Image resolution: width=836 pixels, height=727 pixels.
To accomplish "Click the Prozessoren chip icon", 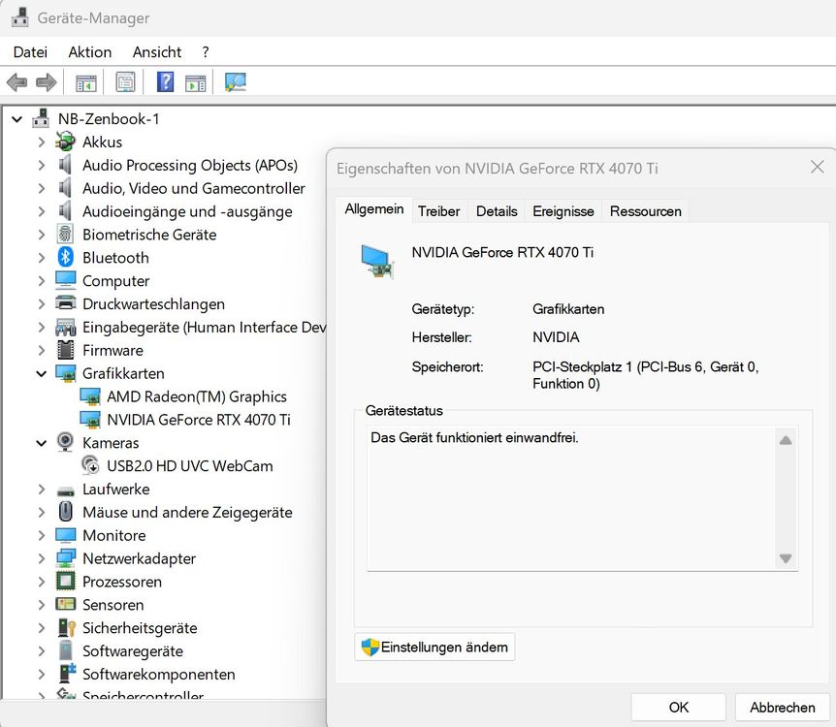I will [66, 582].
